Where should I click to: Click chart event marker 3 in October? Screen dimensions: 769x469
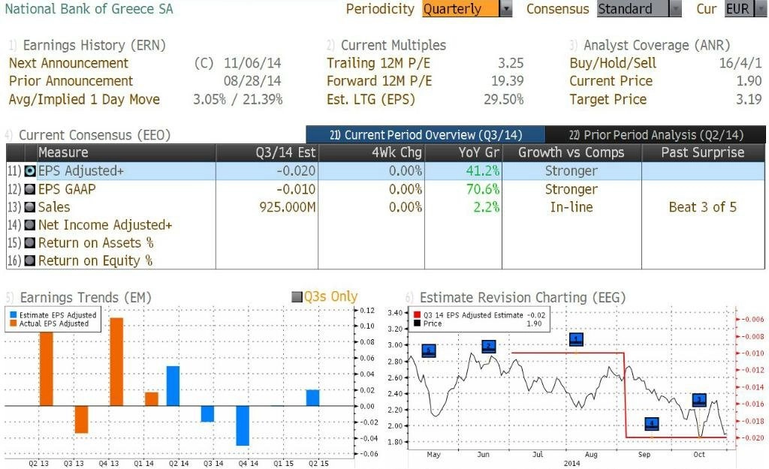pyautogui.click(x=699, y=400)
